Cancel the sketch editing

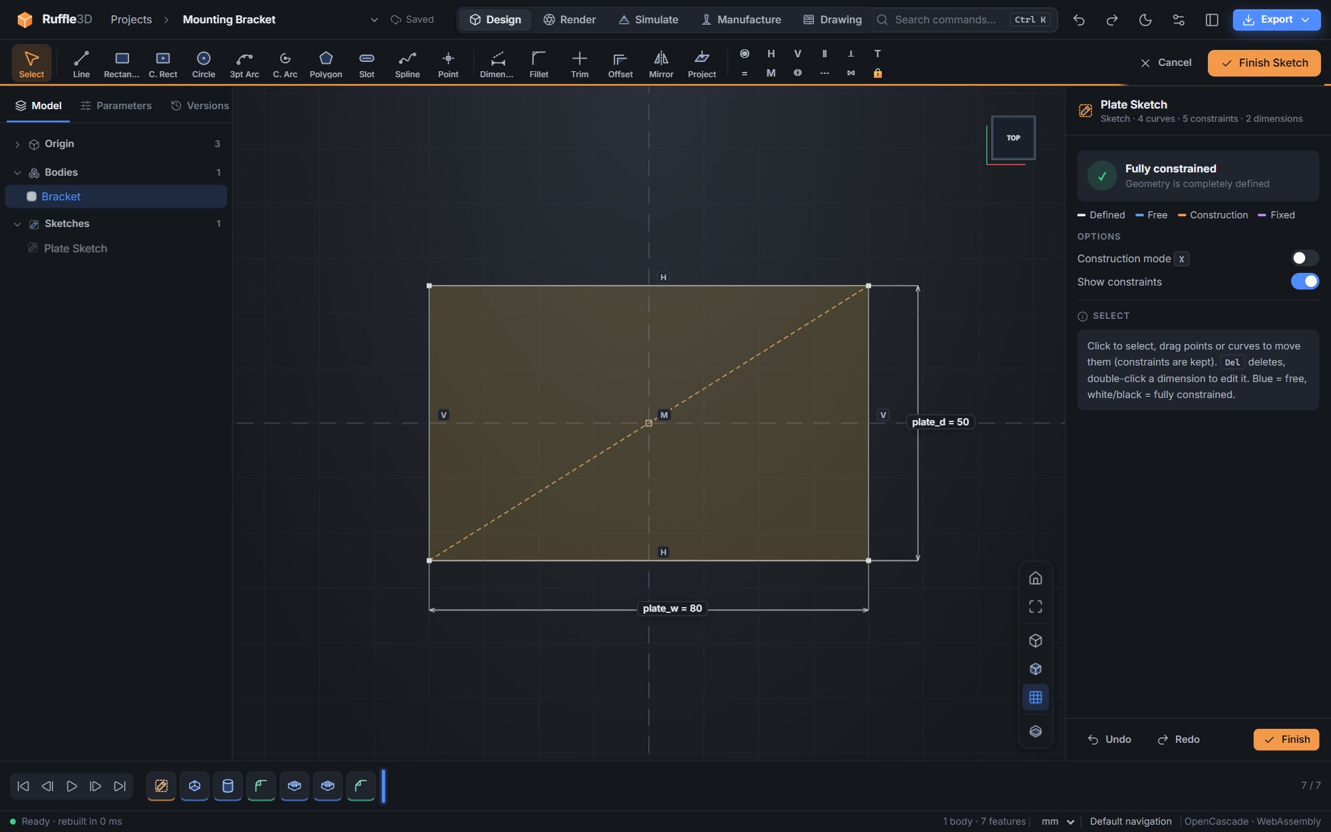[x=1166, y=63]
